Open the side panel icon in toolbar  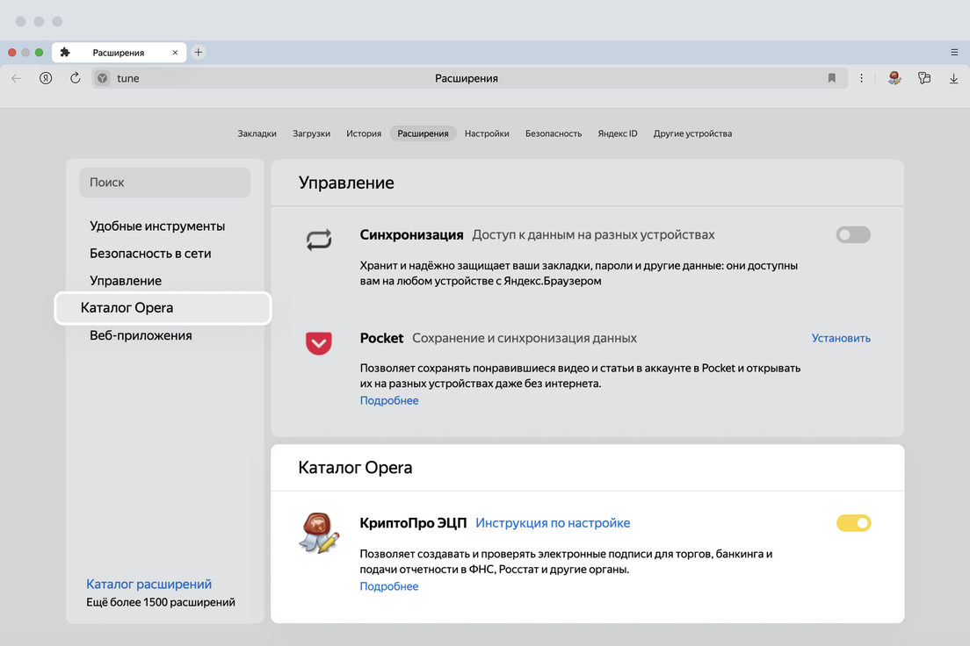coord(924,78)
